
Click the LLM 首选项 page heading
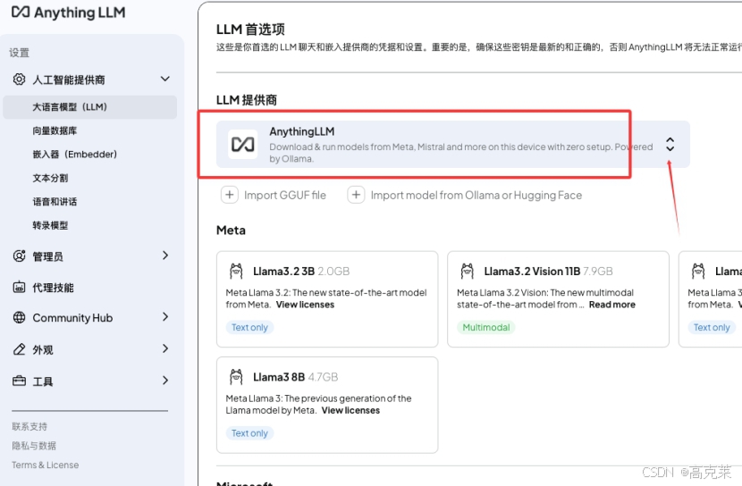click(x=250, y=29)
